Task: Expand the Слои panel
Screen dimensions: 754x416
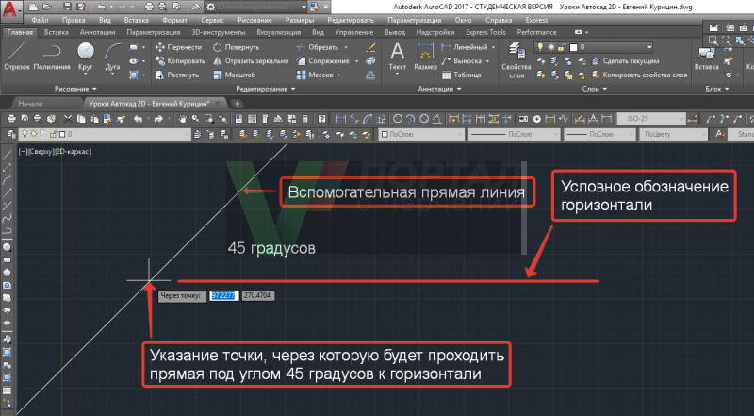Action: [x=594, y=89]
